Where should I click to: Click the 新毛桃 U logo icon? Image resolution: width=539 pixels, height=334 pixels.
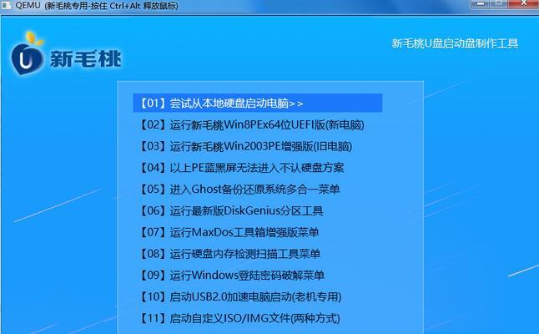pyautogui.click(x=27, y=53)
